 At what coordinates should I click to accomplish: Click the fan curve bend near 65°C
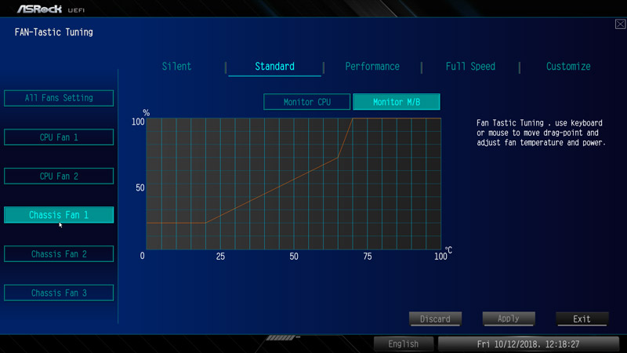click(338, 158)
